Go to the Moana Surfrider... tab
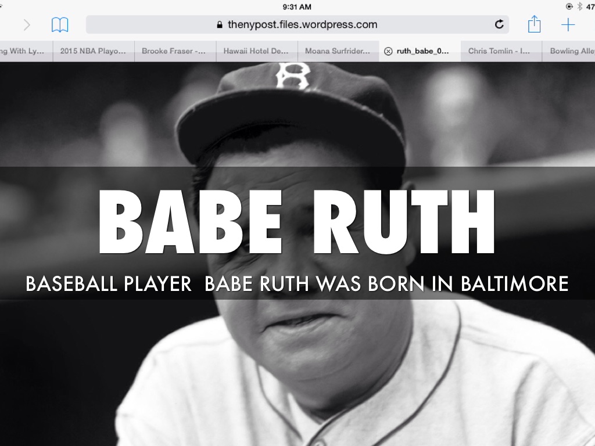 point(337,51)
